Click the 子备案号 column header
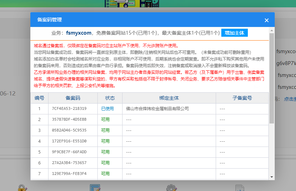Viewport: 296px width, 191px height. coord(242,98)
